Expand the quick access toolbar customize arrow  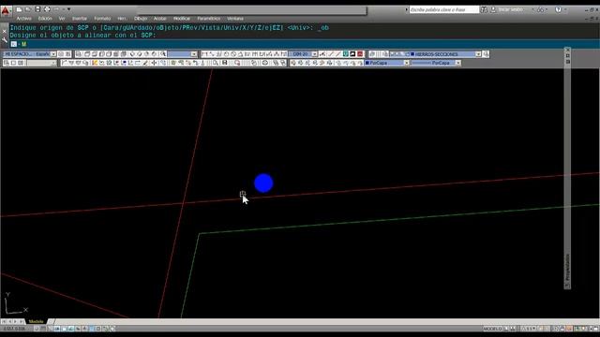pos(68,9)
